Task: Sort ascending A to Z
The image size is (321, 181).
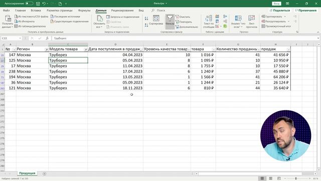Action: coord(146,19)
